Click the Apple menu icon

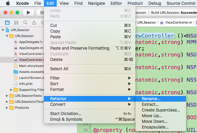point(8,3)
